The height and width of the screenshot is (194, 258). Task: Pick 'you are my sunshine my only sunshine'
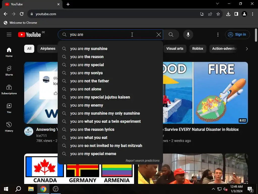110,113
